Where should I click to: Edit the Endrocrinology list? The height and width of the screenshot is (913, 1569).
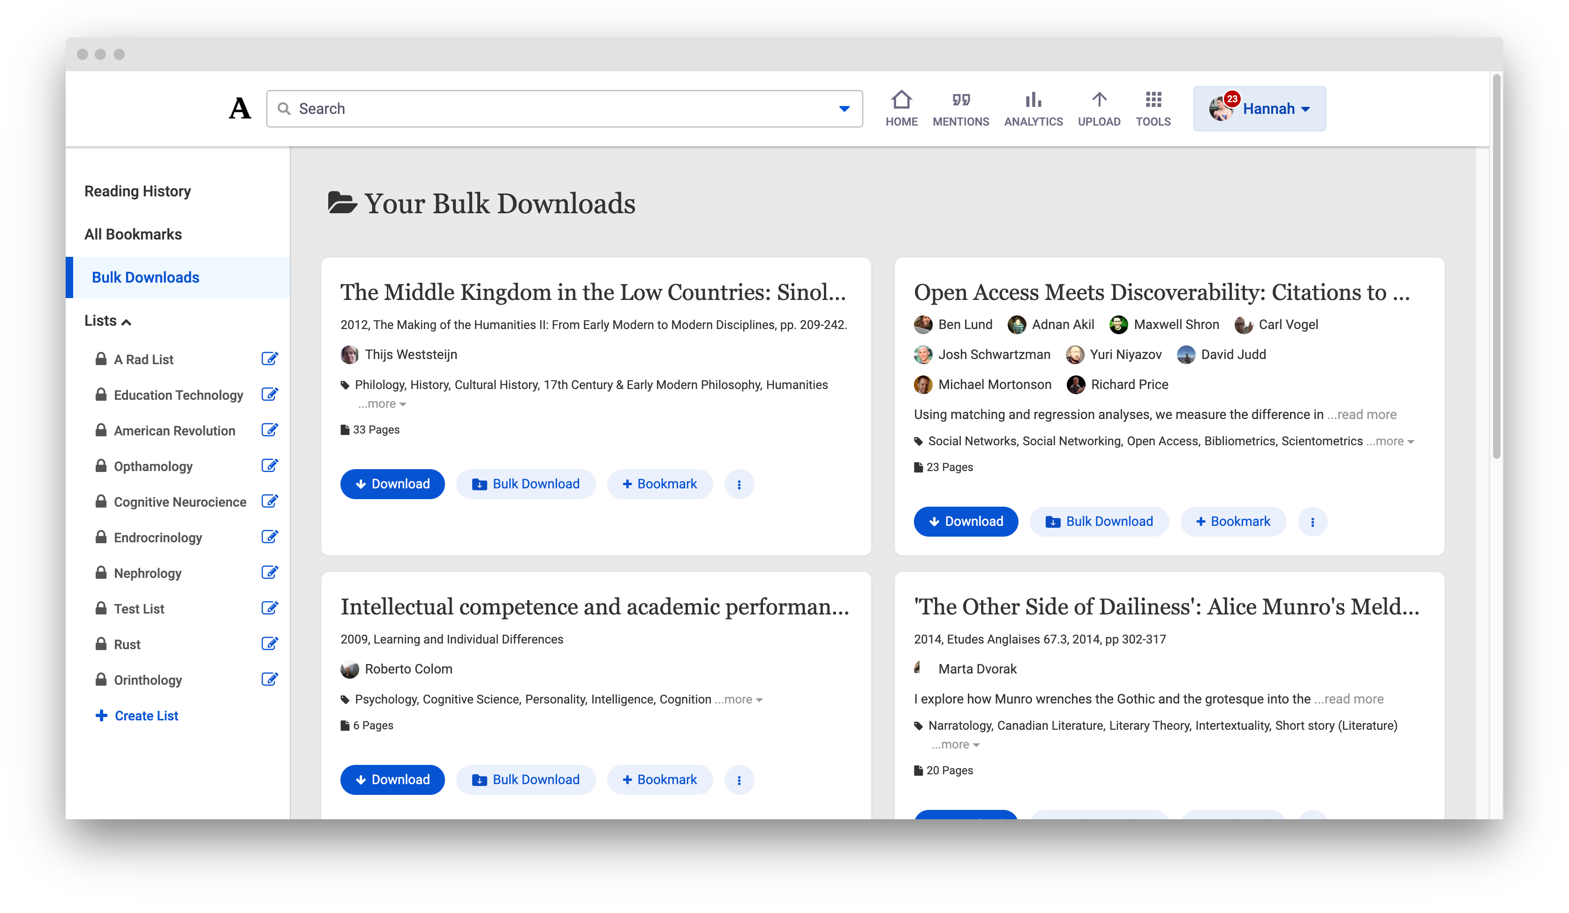270,537
